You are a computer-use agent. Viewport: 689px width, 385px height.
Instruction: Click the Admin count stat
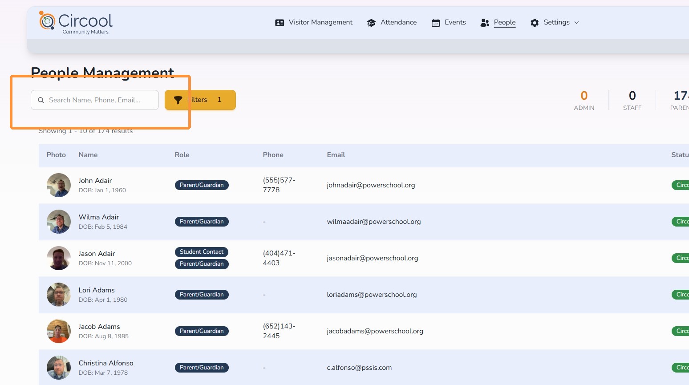click(x=584, y=101)
